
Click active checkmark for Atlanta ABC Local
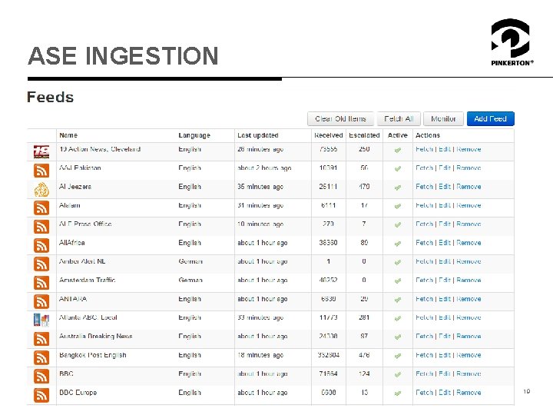398,318
